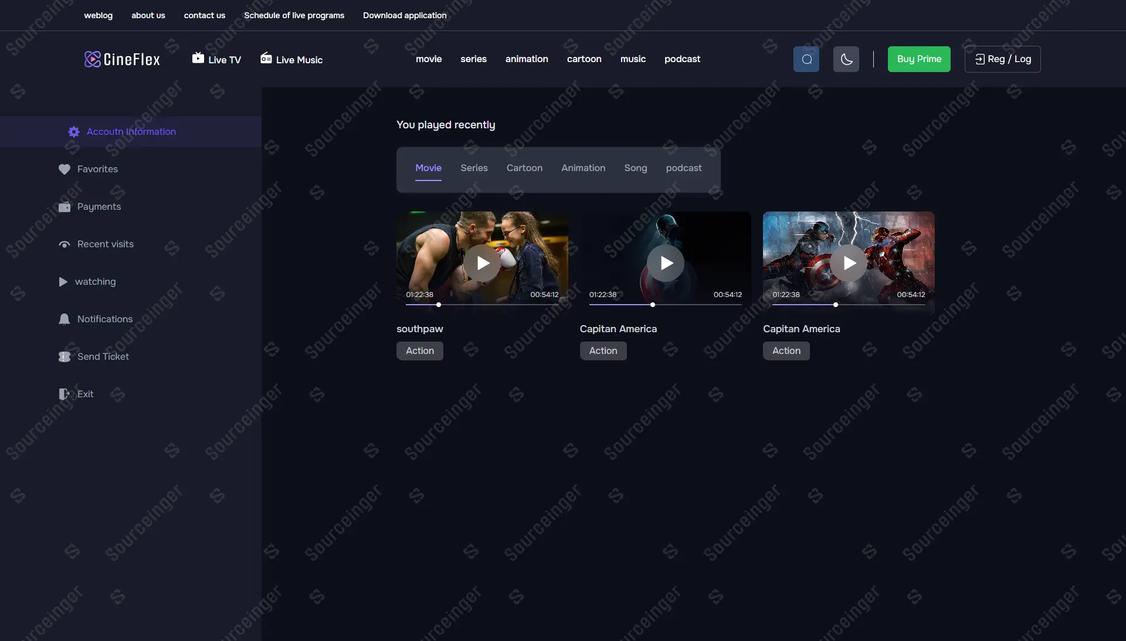Open series in the top navigation
Image resolution: width=1126 pixels, height=641 pixels.
click(x=473, y=59)
